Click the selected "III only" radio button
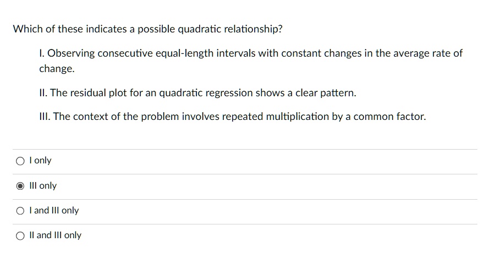Image resolution: width=484 pixels, height=258 pixels. pyautogui.click(x=20, y=186)
